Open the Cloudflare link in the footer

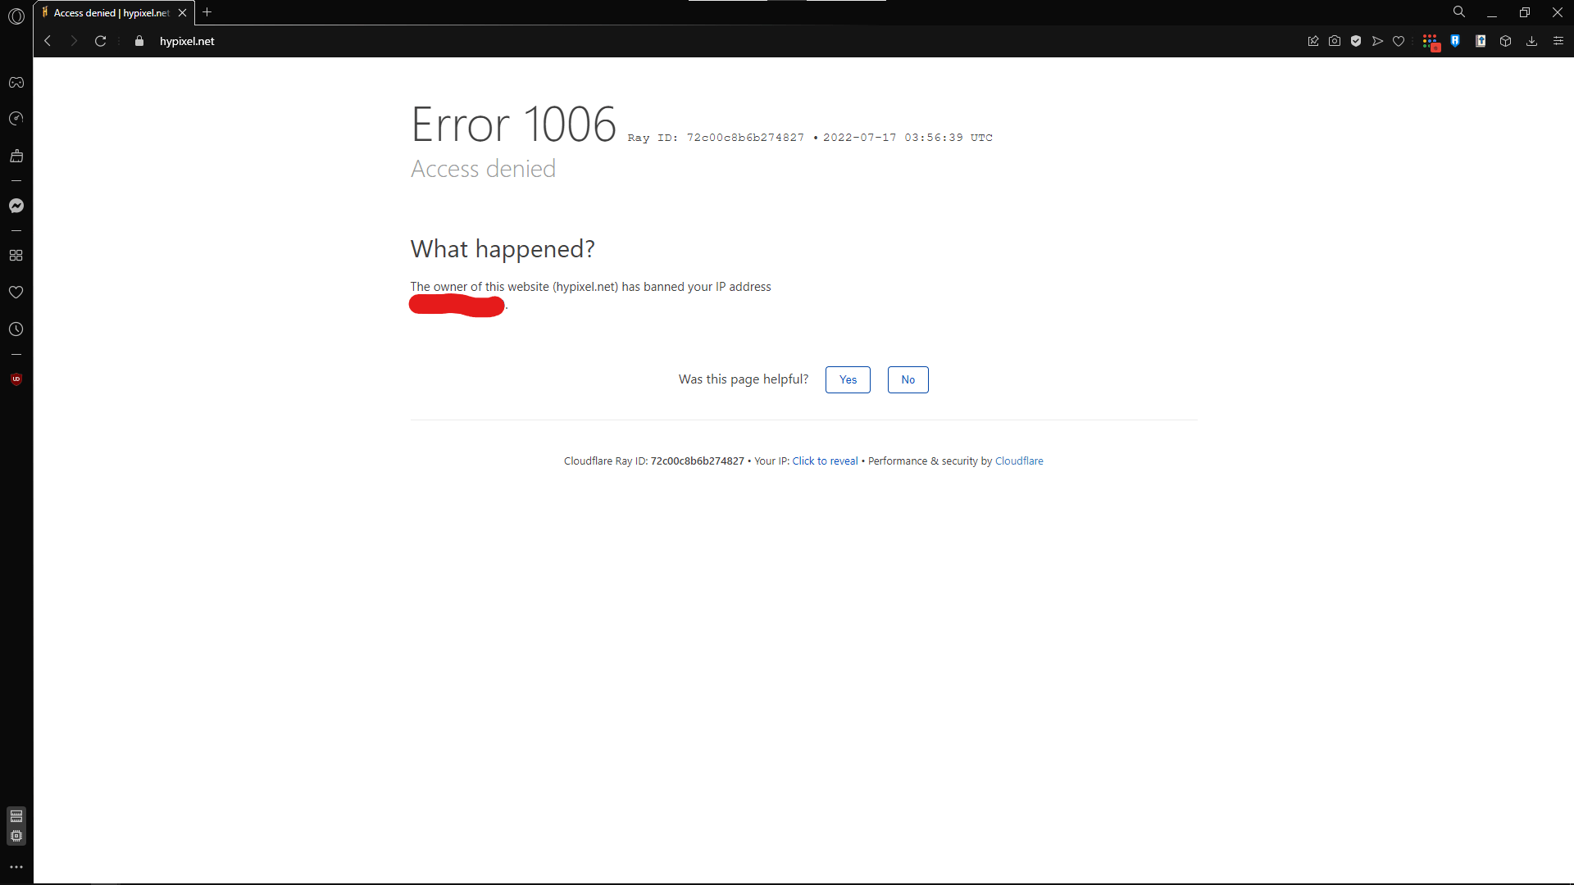(1019, 461)
